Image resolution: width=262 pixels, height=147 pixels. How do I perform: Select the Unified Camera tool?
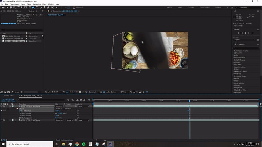[x=22, y=8]
